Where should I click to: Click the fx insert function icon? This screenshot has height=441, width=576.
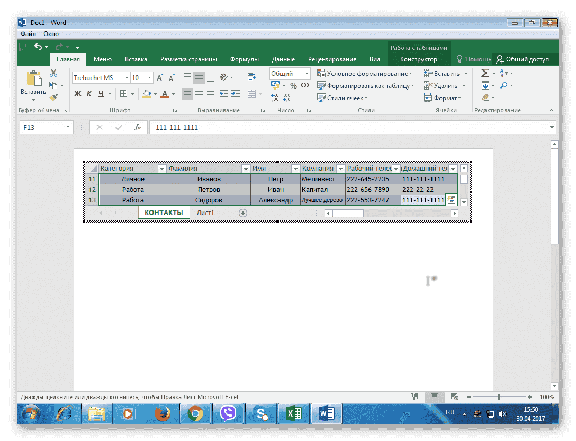[138, 127]
